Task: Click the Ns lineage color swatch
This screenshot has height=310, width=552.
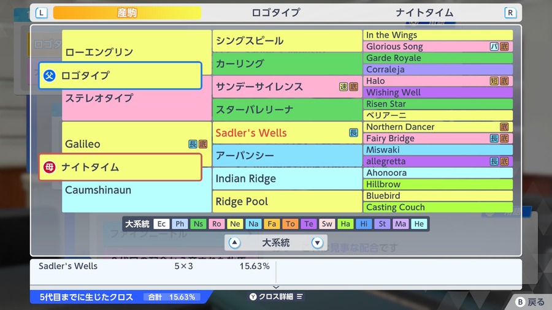Action: (198, 224)
